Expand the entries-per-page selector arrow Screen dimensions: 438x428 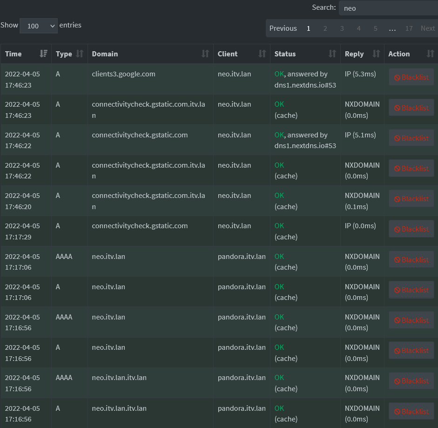click(53, 26)
